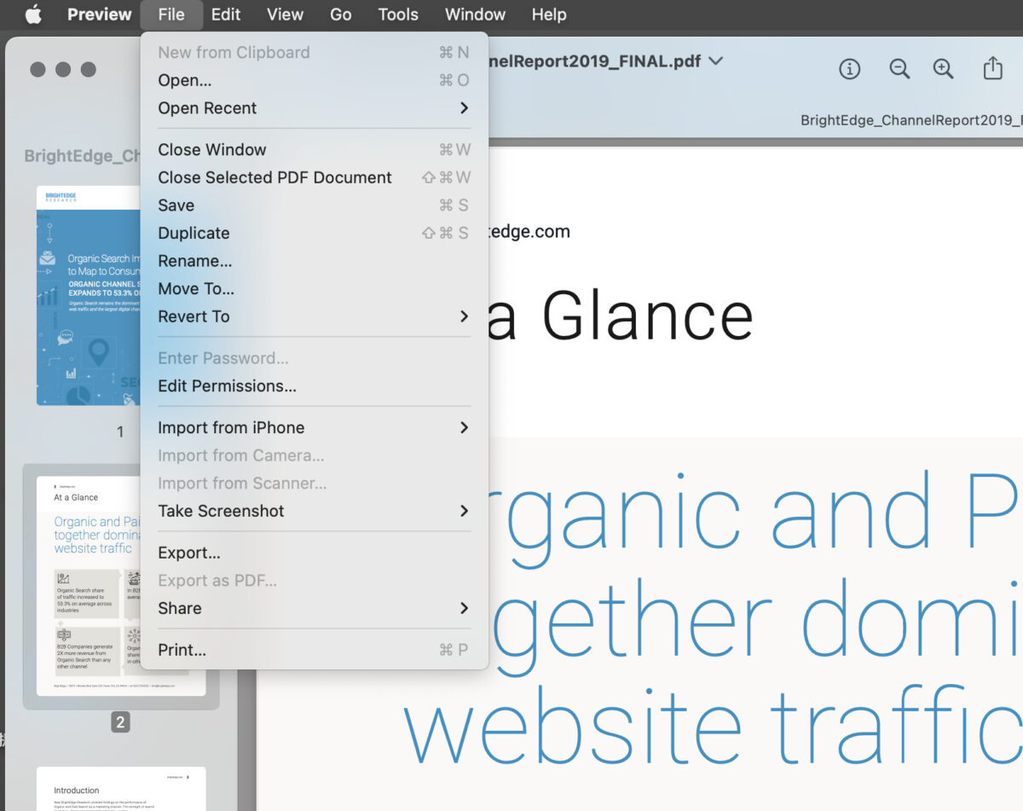Viewport: 1023px width, 811px height.
Task: Open the Preview application menu
Action: coord(100,14)
